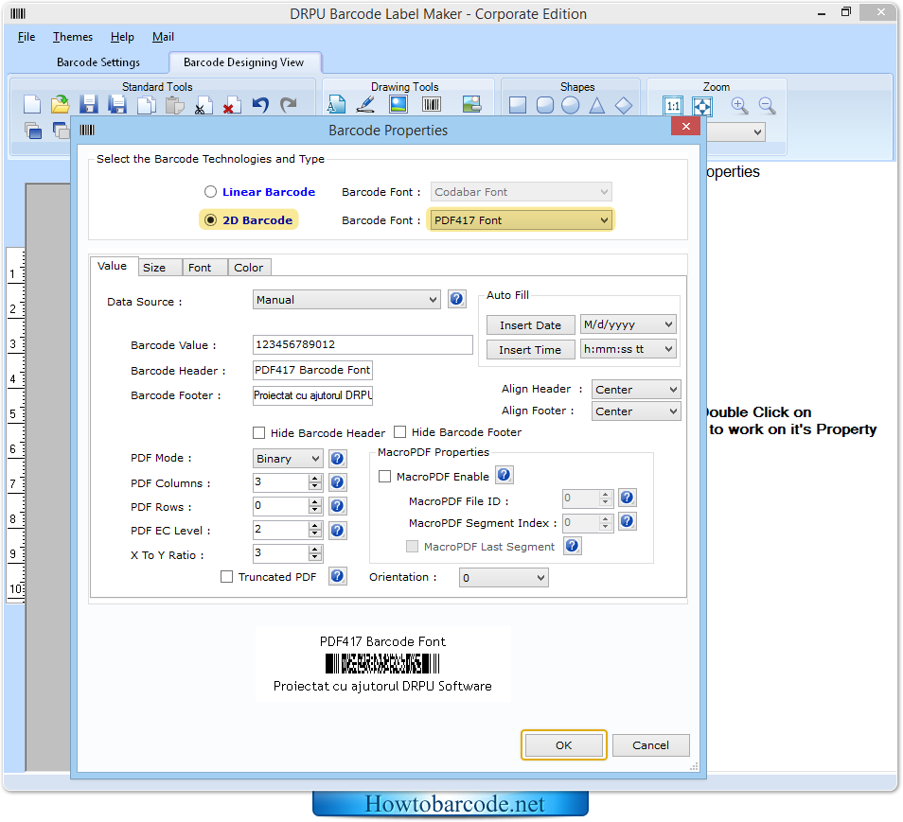Check the Truncated PDF checkbox
The image size is (903, 822).
click(x=227, y=576)
